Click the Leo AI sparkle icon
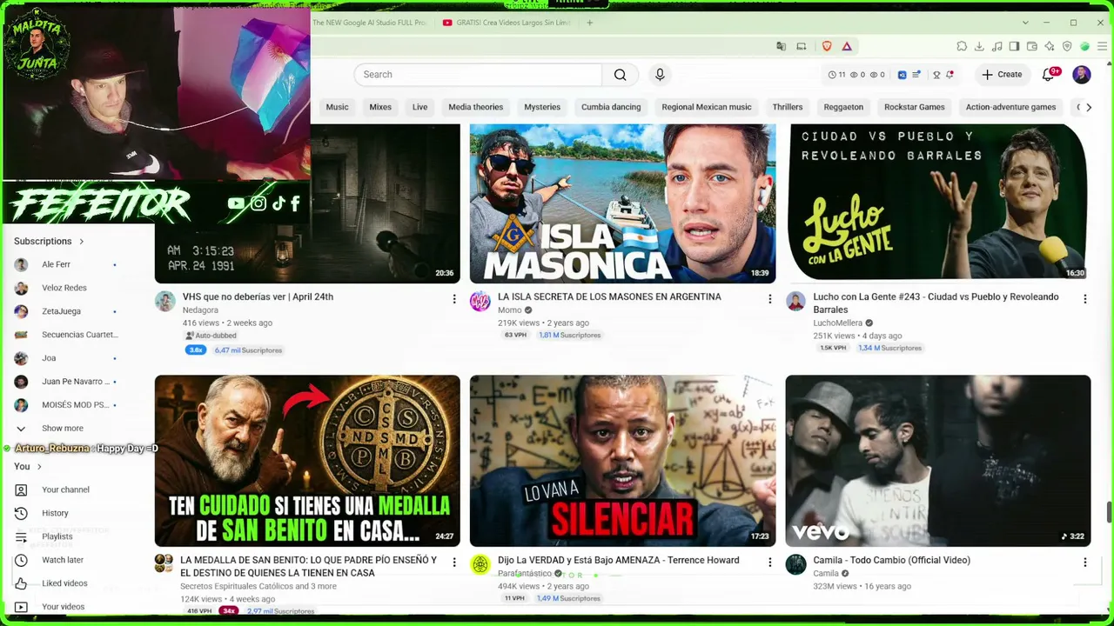The width and height of the screenshot is (1114, 626). pyautogui.click(x=1050, y=46)
